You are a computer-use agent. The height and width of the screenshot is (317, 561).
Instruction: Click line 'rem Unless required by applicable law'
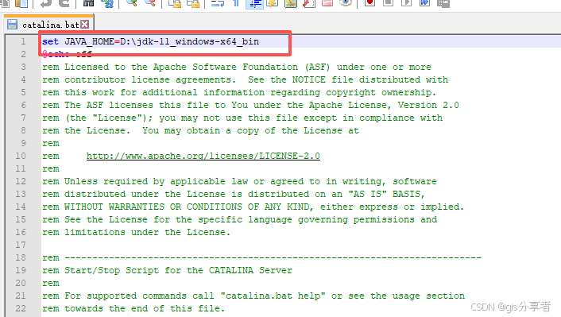[x=239, y=181]
